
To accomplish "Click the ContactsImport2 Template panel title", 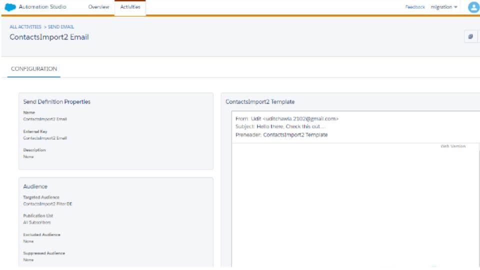I will [260, 102].
